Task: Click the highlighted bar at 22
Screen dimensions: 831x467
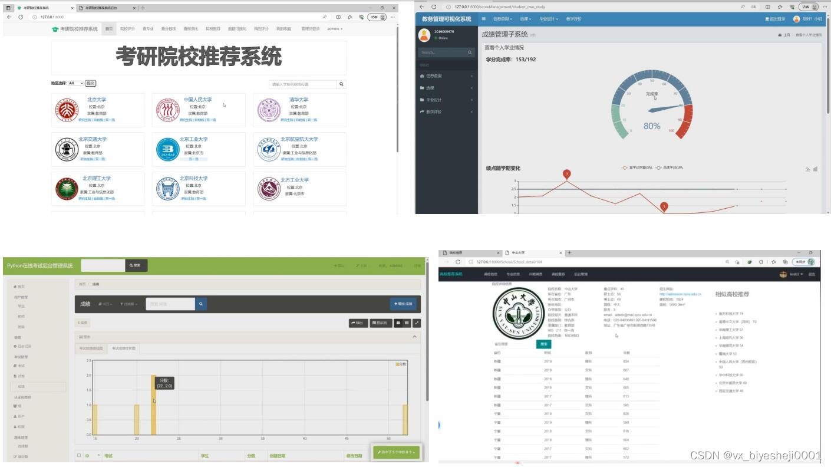Action: [x=153, y=404]
